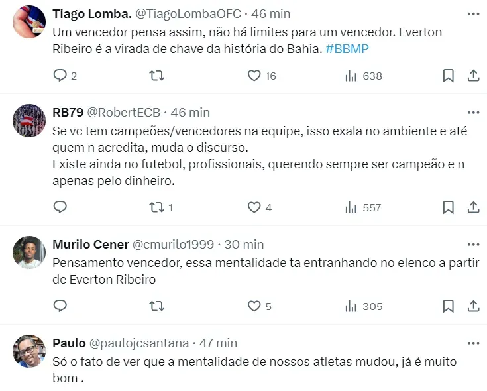This screenshot has height=391, width=487.
Task: Open RB79 tweet's more options menu
Action: 473,112
